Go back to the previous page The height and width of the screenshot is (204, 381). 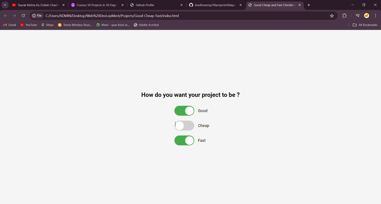click(6, 16)
